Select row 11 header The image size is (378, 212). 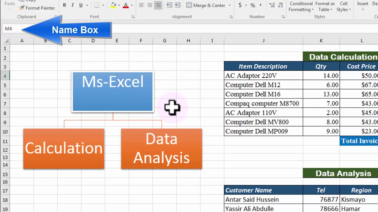pyautogui.click(x=5, y=142)
